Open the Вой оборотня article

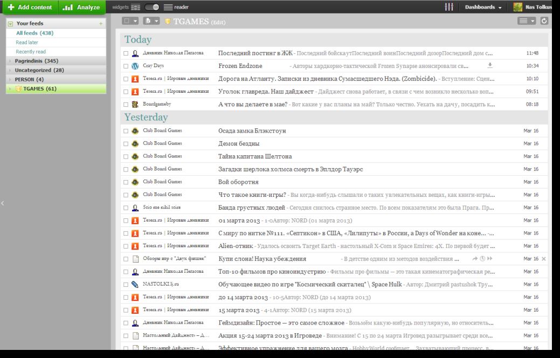pyautogui.click(x=238, y=182)
